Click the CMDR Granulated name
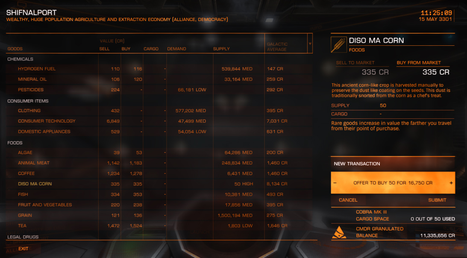This screenshot has width=467, height=258. tap(380, 229)
